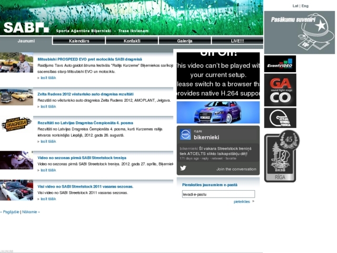Viewport: 337px width, 253px height.
Task: Open the EventVIDEO sponsor logo
Action: tap(280, 64)
